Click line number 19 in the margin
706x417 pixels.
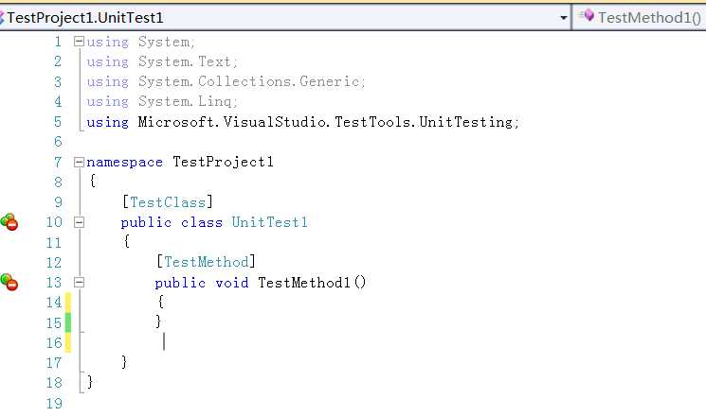tap(53, 403)
